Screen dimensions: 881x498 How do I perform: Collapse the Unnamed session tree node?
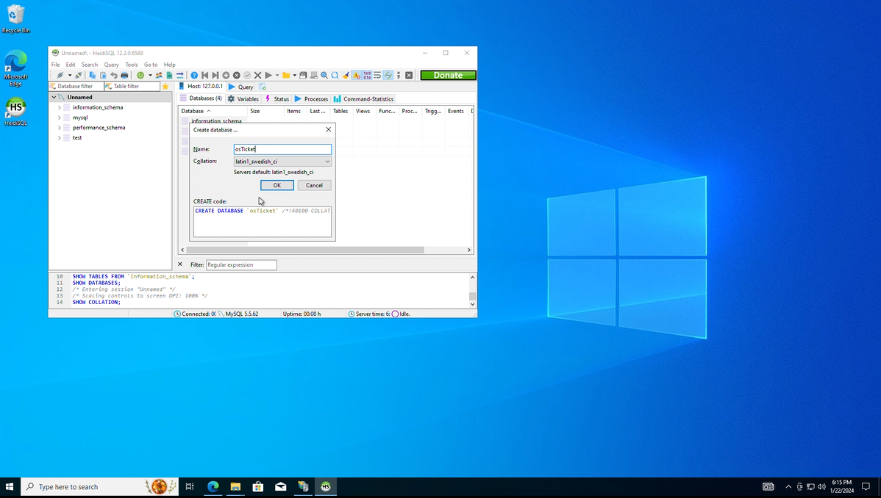pos(54,97)
